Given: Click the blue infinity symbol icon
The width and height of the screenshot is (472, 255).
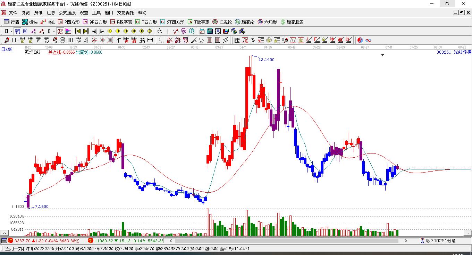Looking at the screenshot, I should coord(368,40).
